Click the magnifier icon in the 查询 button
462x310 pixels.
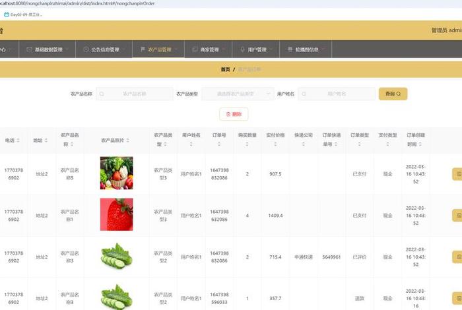coord(399,94)
